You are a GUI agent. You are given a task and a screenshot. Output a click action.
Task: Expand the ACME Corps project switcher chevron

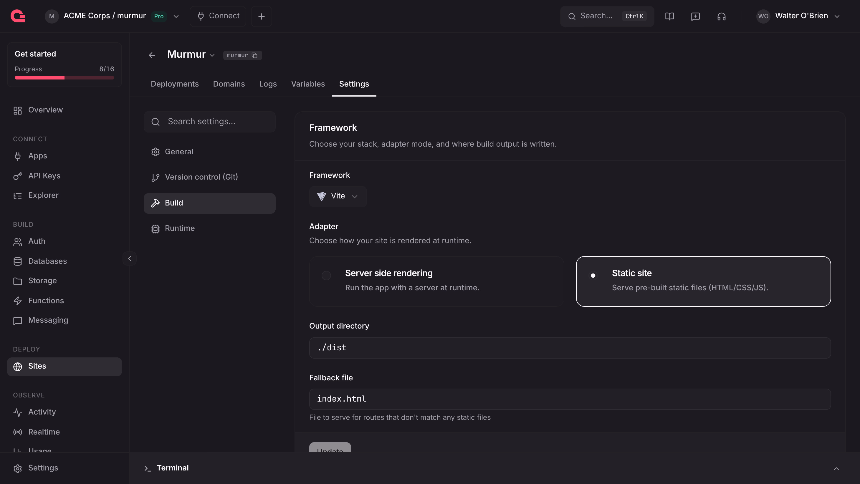(x=176, y=16)
